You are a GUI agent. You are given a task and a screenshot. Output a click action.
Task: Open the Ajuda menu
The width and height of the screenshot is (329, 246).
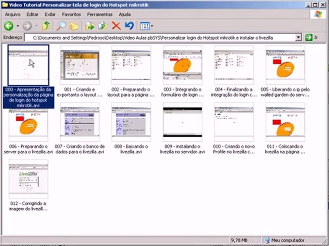point(125,14)
